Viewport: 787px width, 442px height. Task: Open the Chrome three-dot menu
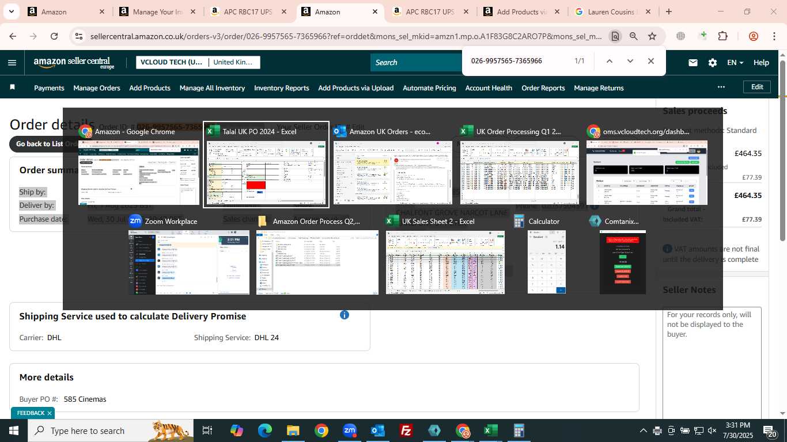point(774,36)
